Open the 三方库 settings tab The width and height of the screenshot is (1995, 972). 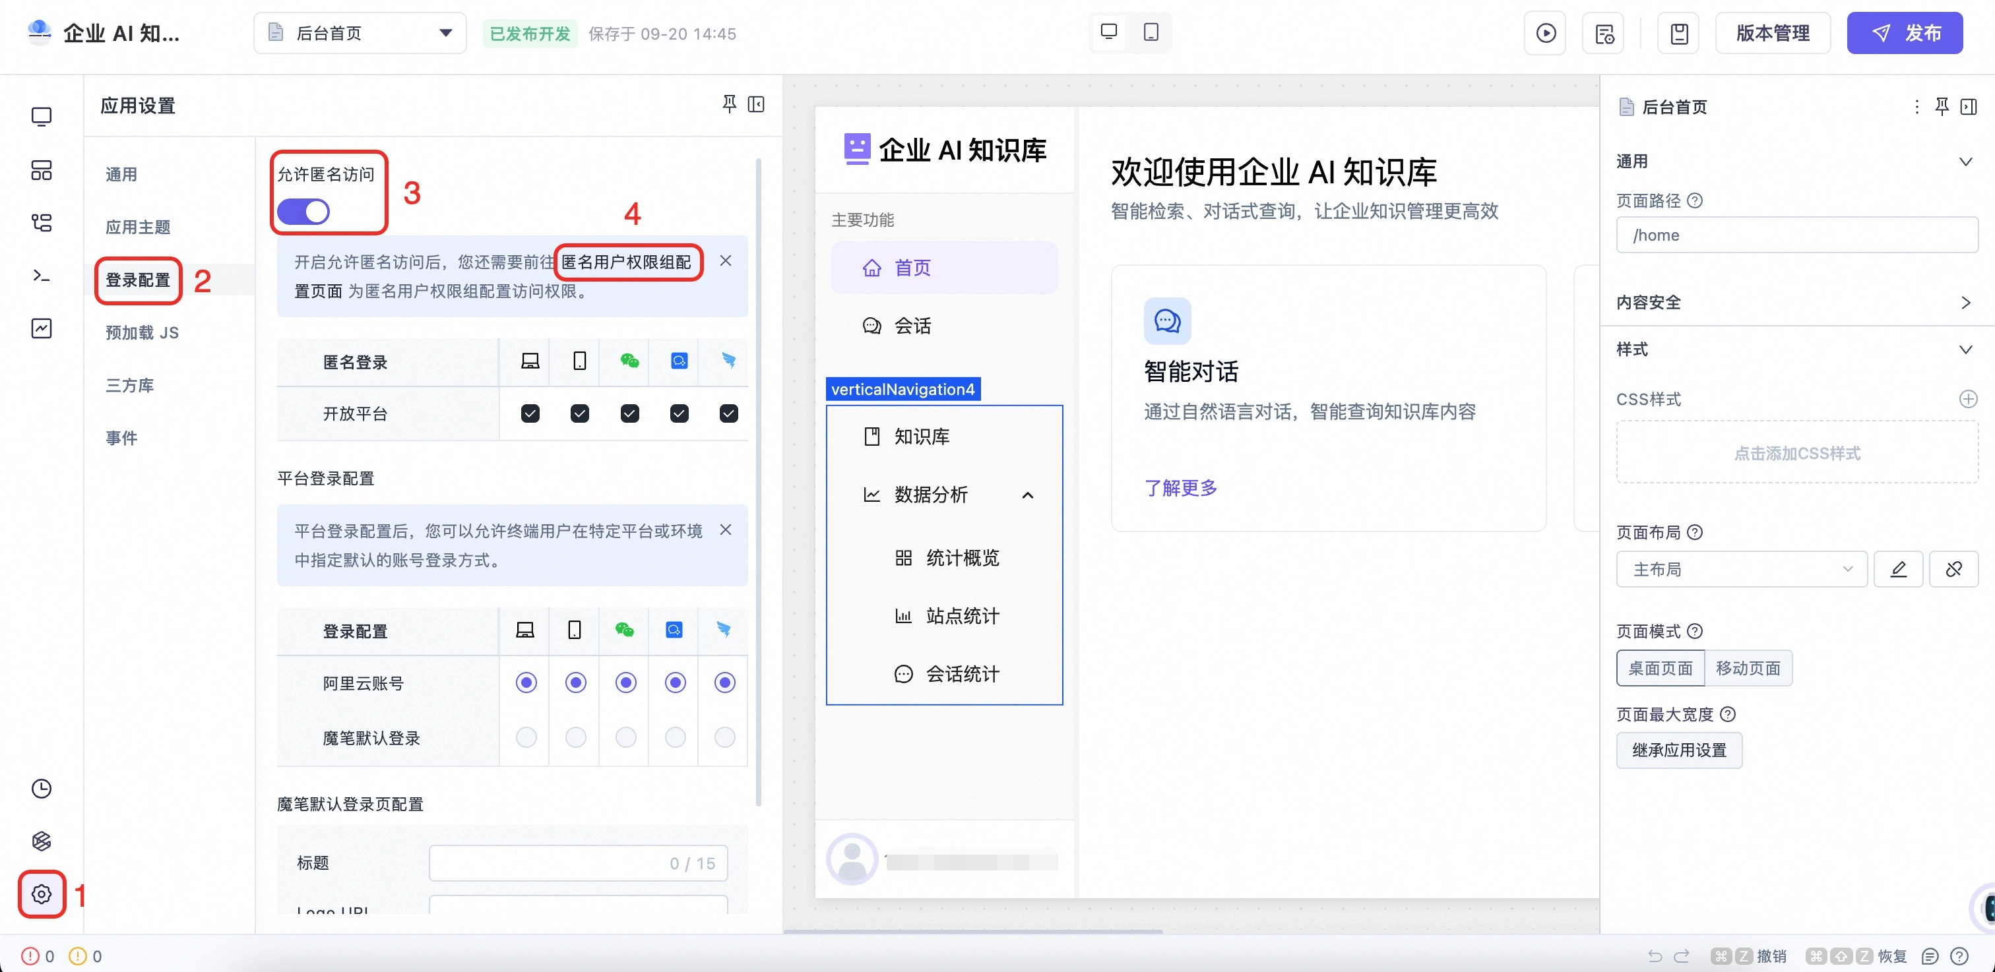tap(130, 385)
